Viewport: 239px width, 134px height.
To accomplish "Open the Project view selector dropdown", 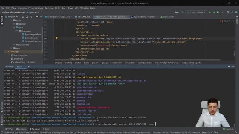I will click(x=12, y=17).
